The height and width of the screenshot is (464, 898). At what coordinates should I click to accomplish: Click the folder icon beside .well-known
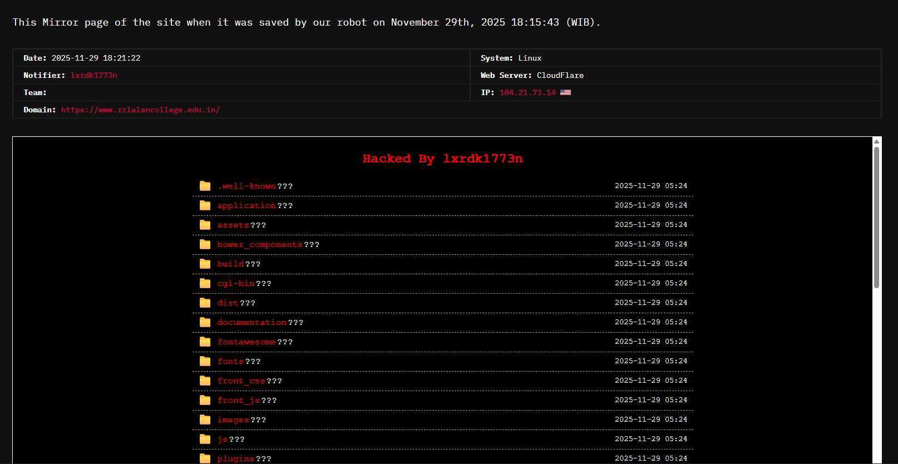[x=205, y=186]
